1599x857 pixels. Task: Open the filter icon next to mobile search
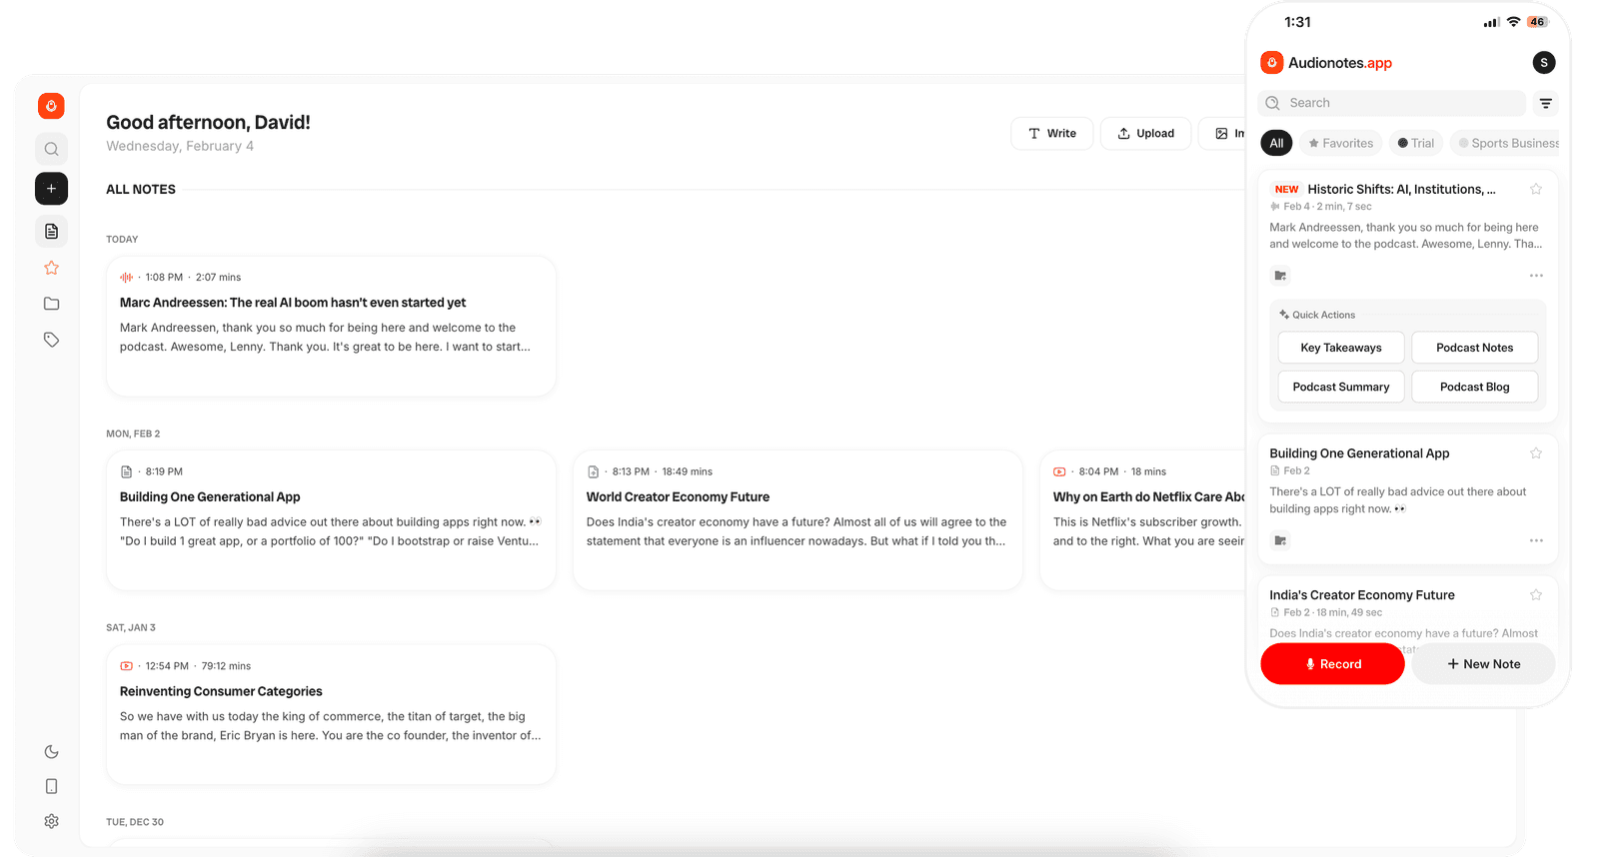coord(1546,103)
